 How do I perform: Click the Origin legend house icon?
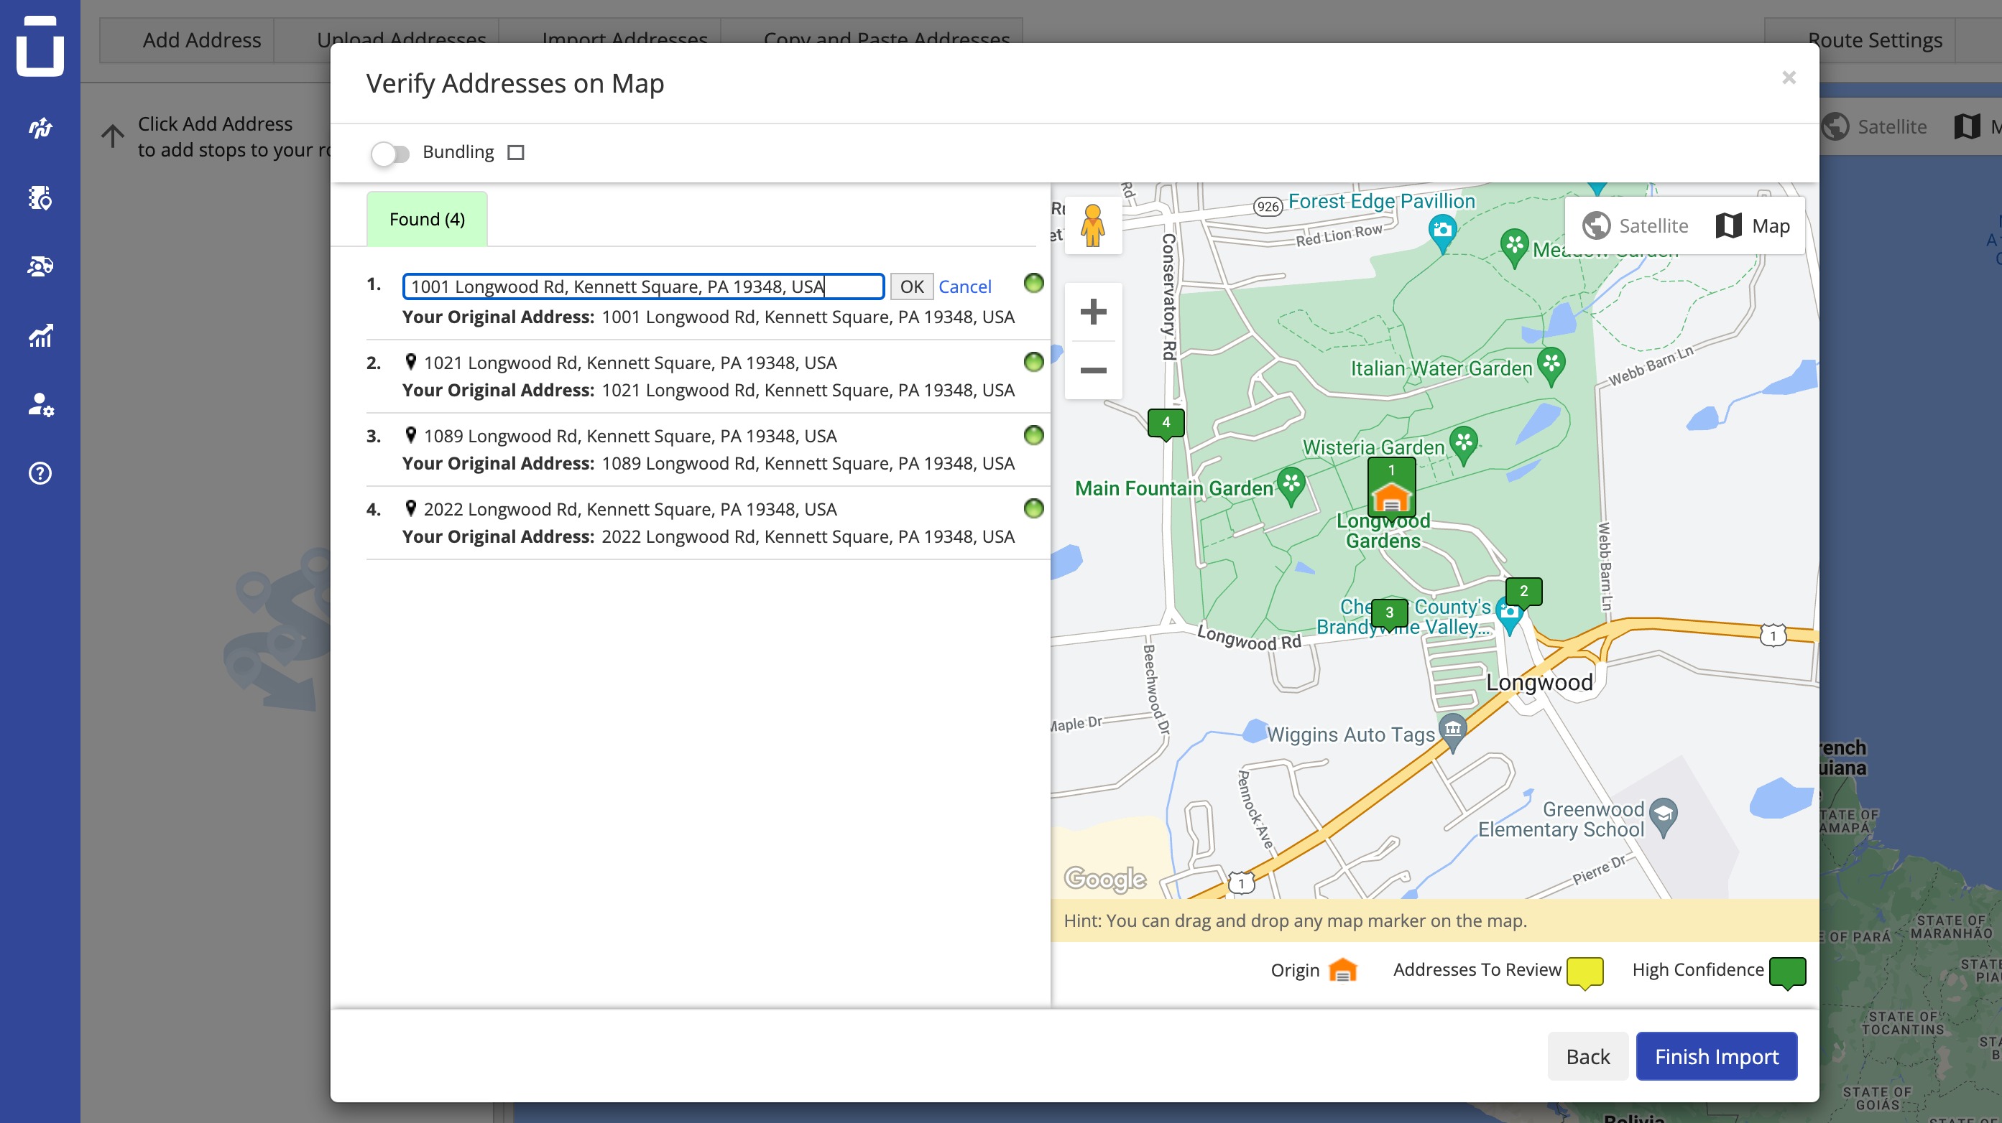(1342, 970)
